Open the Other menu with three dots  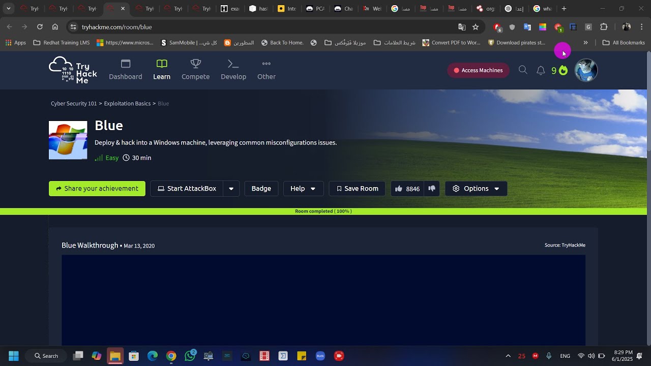pyautogui.click(x=267, y=70)
